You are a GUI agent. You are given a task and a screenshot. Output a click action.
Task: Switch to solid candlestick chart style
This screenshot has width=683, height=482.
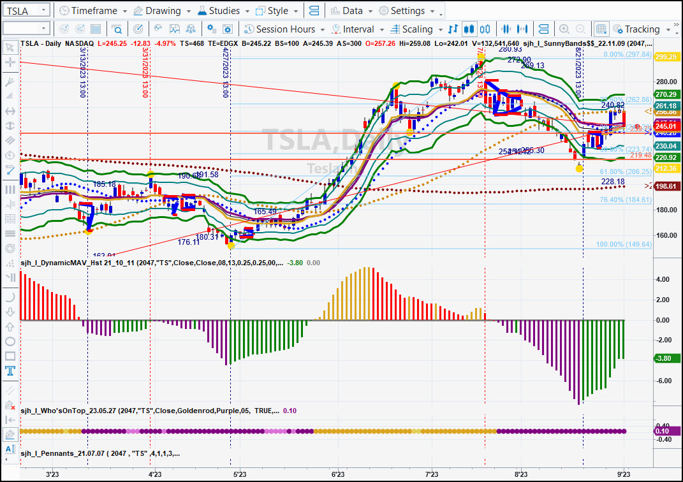tap(469, 29)
